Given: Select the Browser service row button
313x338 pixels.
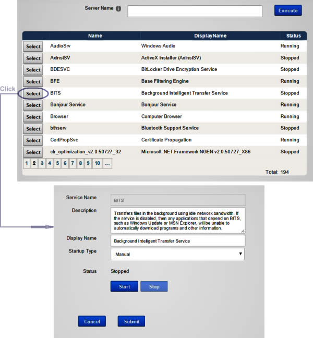Looking at the screenshot, I should pyautogui.click(x=33, y=117).
